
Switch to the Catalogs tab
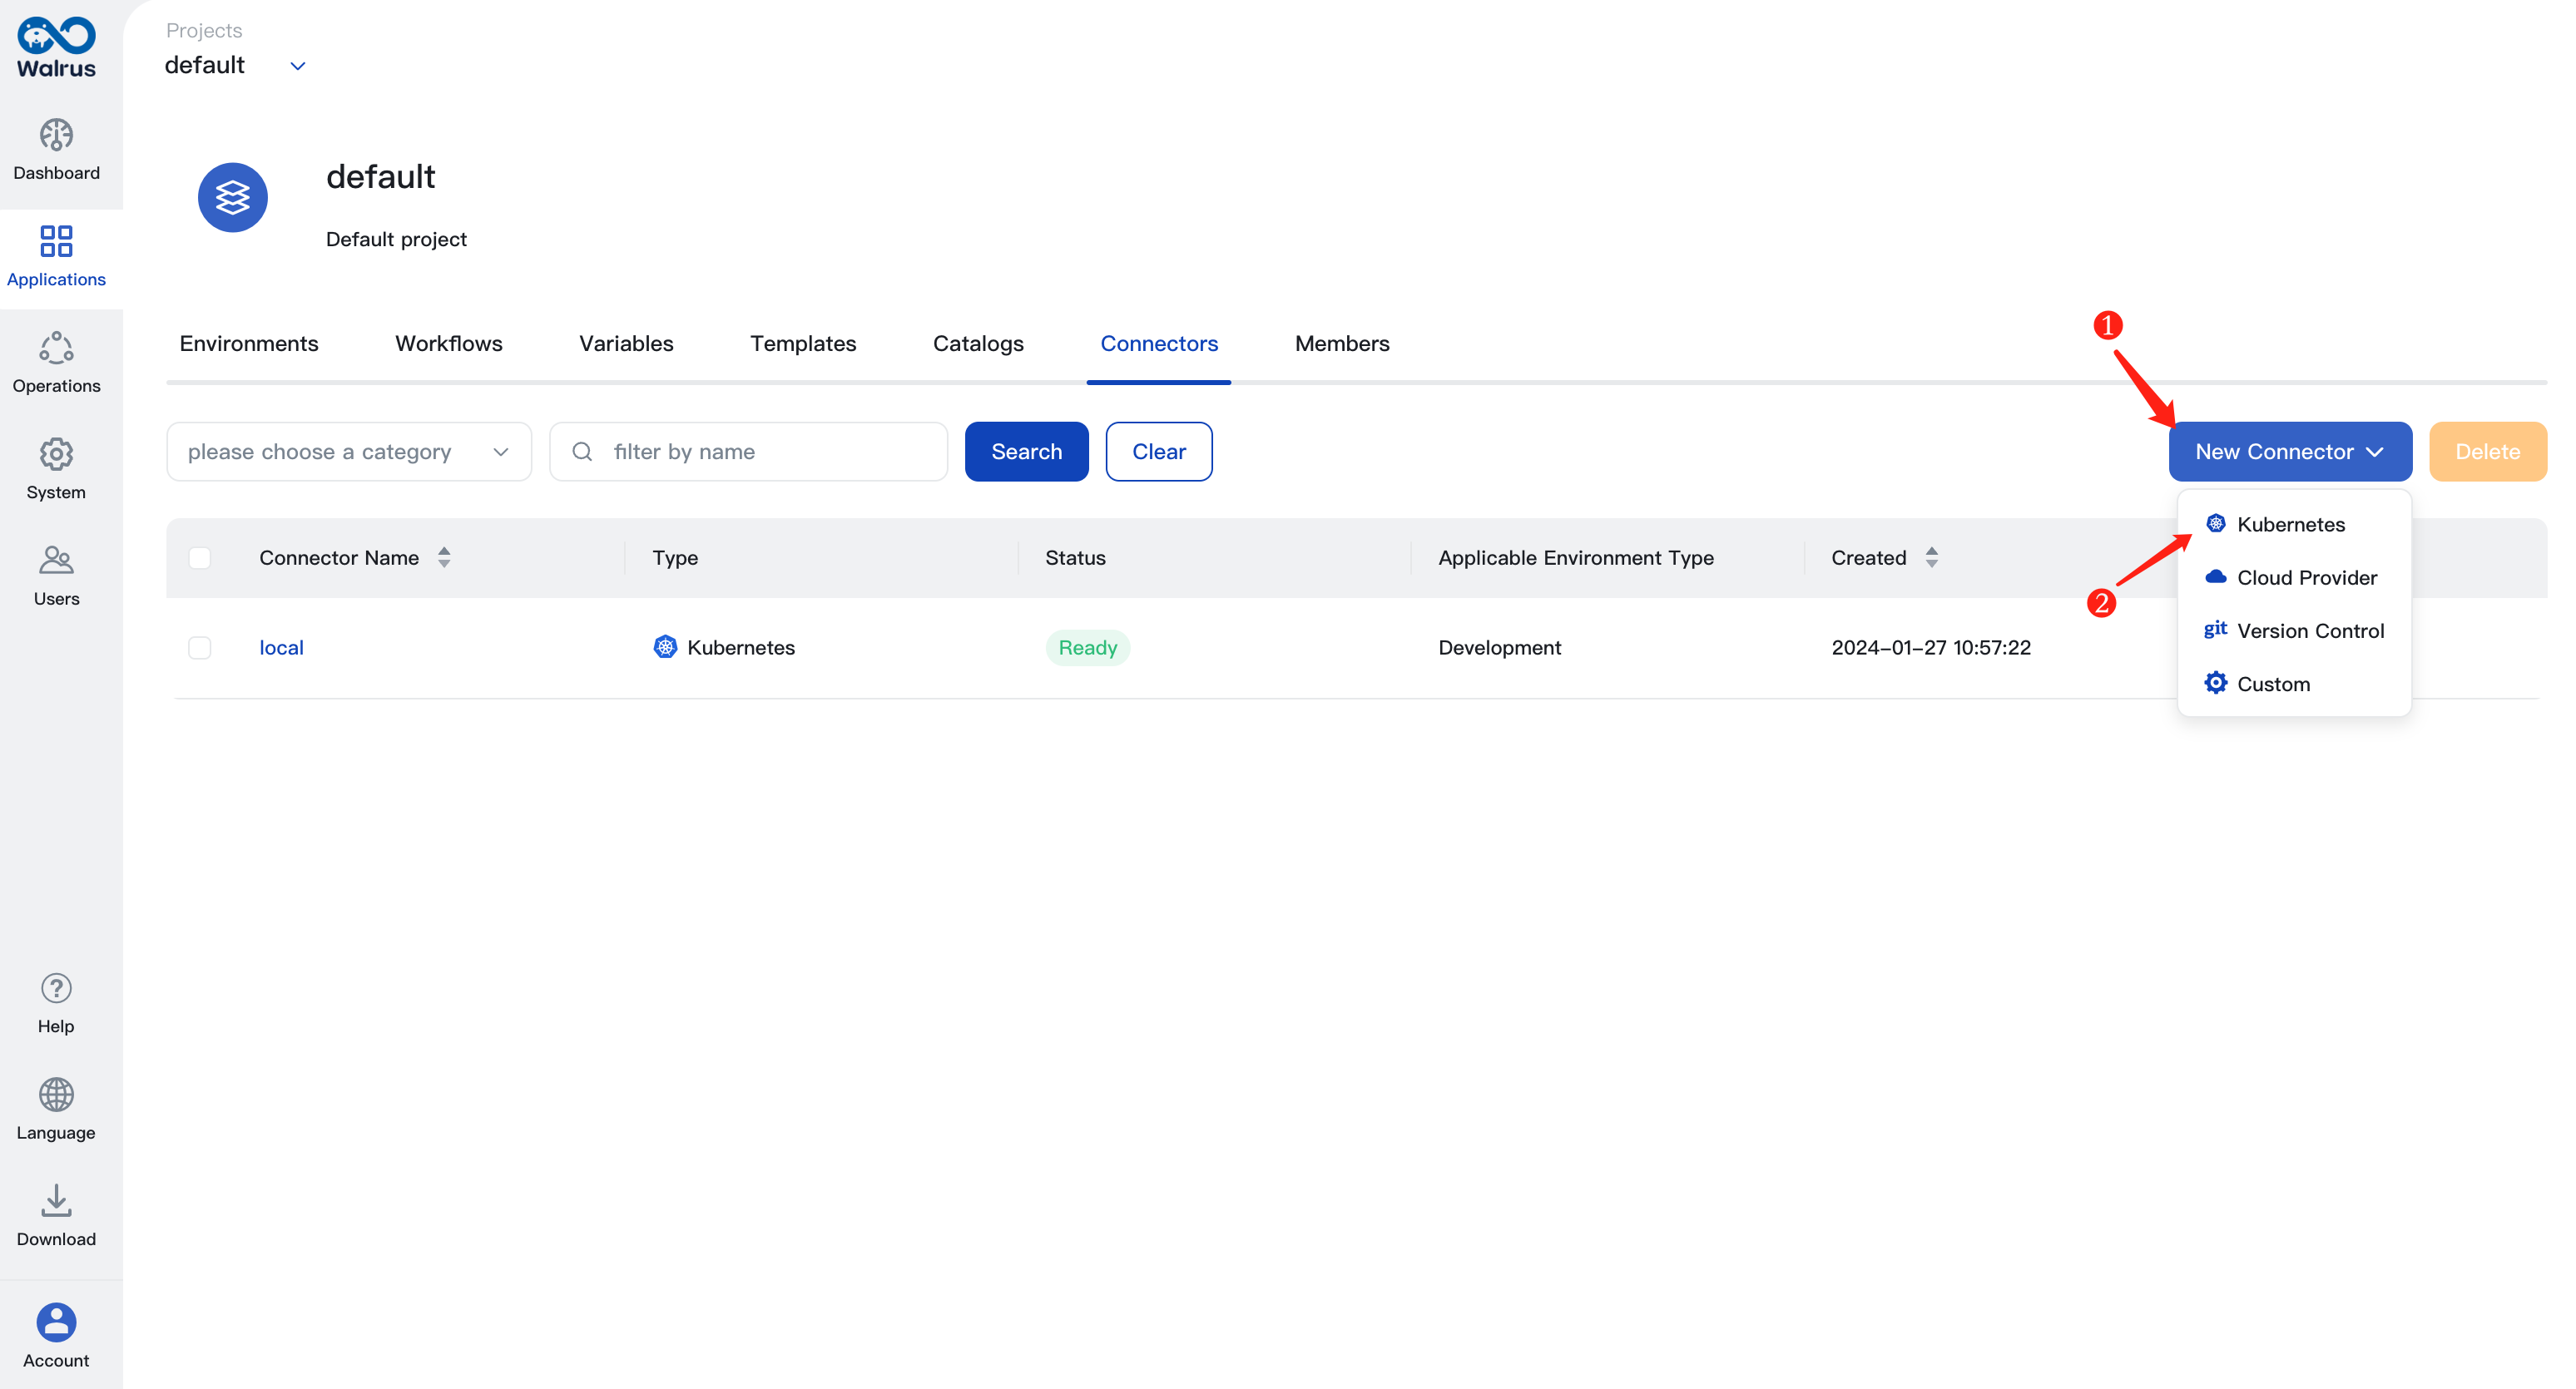pyautogui.click(x=978, y=344)
